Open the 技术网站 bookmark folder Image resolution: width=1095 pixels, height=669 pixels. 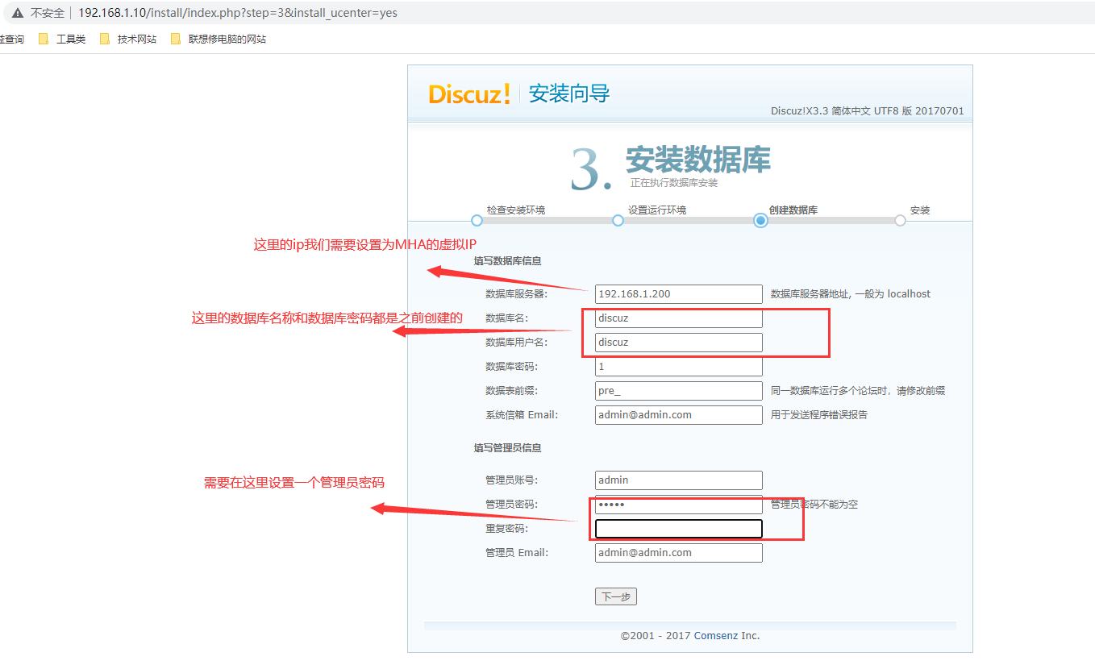(128, 39)
